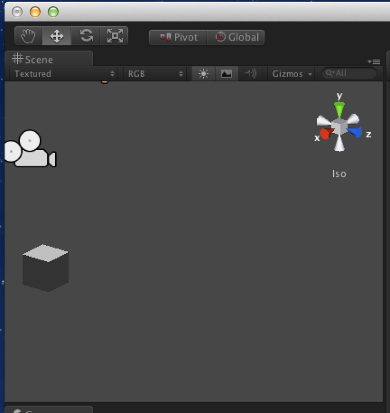This screenshot has width=390, height=413.
Task: Select the Scale tool
Action: [x=115, y=36]
